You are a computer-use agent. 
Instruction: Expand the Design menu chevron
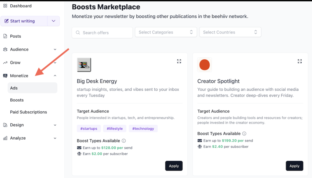(x=55, y=125)
